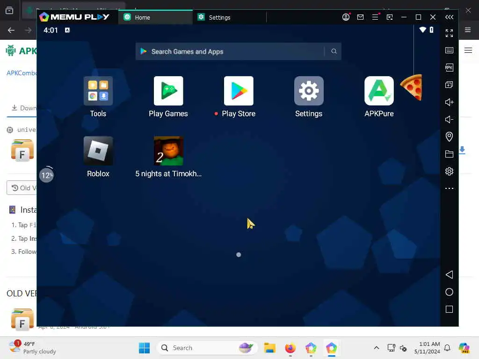Image resolution: width=479 pixels, height=359 pixels.
Task: Open the MEmu keyboard mapping tool
Action: tap(449, 50)
